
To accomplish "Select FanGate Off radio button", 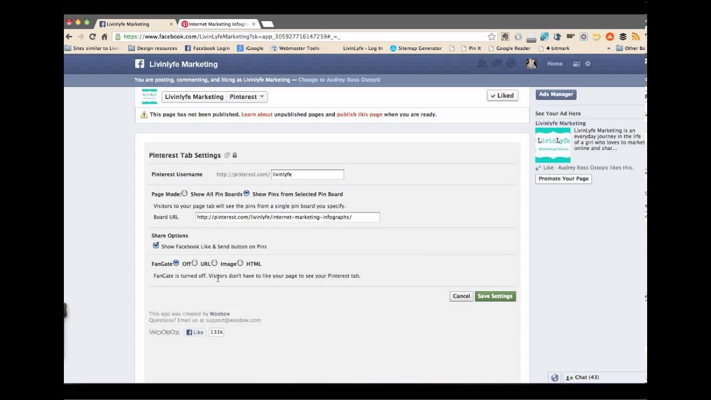I will (x=176, y=263).
